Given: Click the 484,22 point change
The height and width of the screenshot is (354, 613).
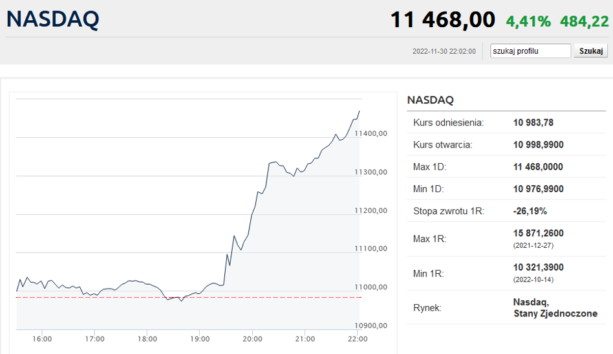Looking at the screenshot, I should [585, 21].
